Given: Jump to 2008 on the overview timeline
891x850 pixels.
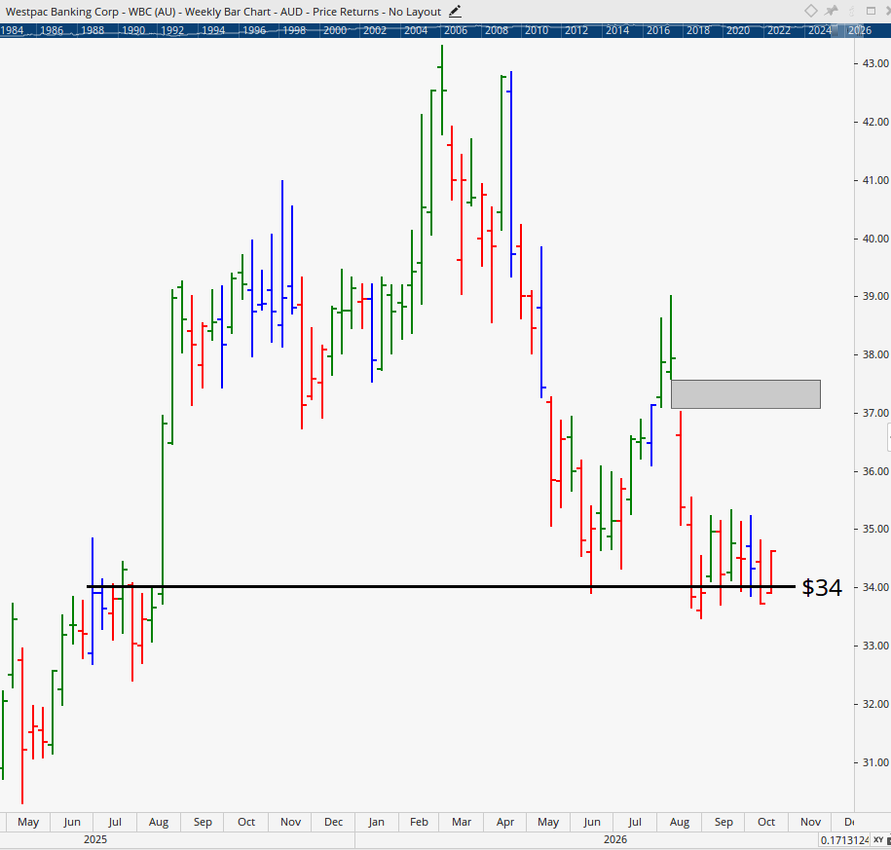Looking at the screenshot, I should click(496, 31).
